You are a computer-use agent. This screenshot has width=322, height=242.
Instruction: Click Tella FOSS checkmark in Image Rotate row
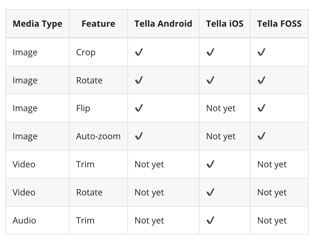pyautogui.click(x=261, y=80)
